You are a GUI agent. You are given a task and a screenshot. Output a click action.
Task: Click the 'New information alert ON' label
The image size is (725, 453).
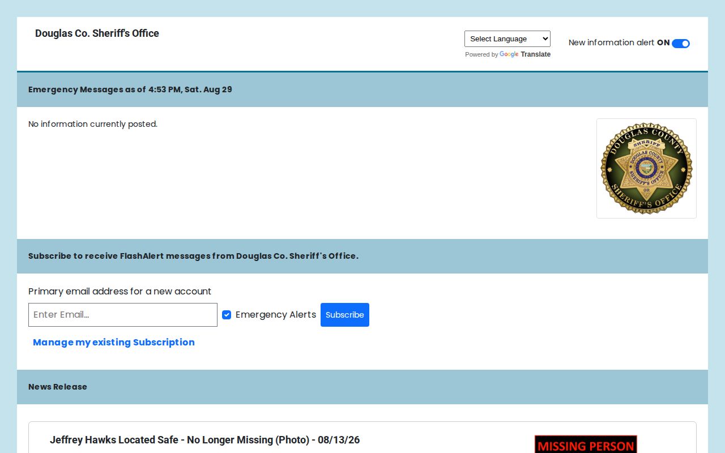tap(619, 42)
